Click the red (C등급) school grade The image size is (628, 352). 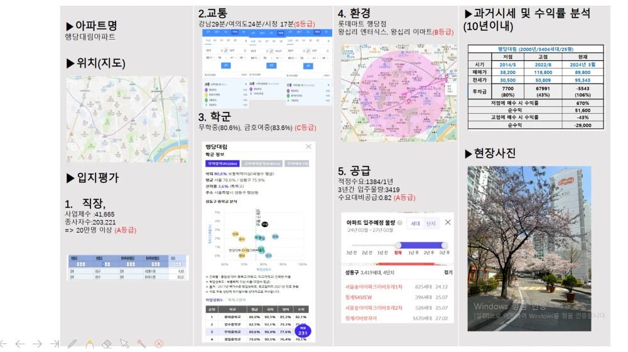click(x=305, y=128)
